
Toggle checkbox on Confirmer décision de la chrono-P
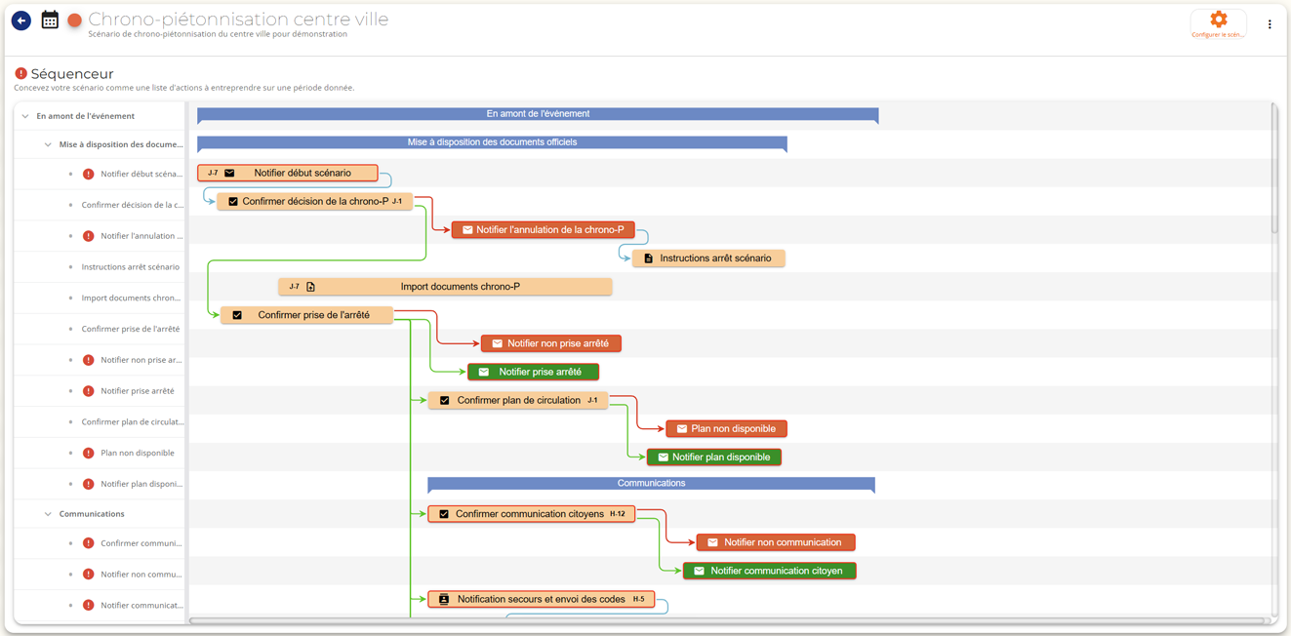(233, 202)
